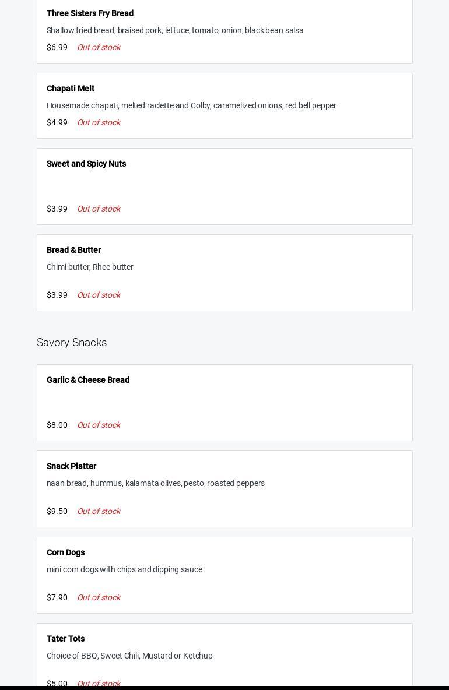Click the mini corn dogs description text
The height and width of the screenshot is (690, 449).
[124, 569]
